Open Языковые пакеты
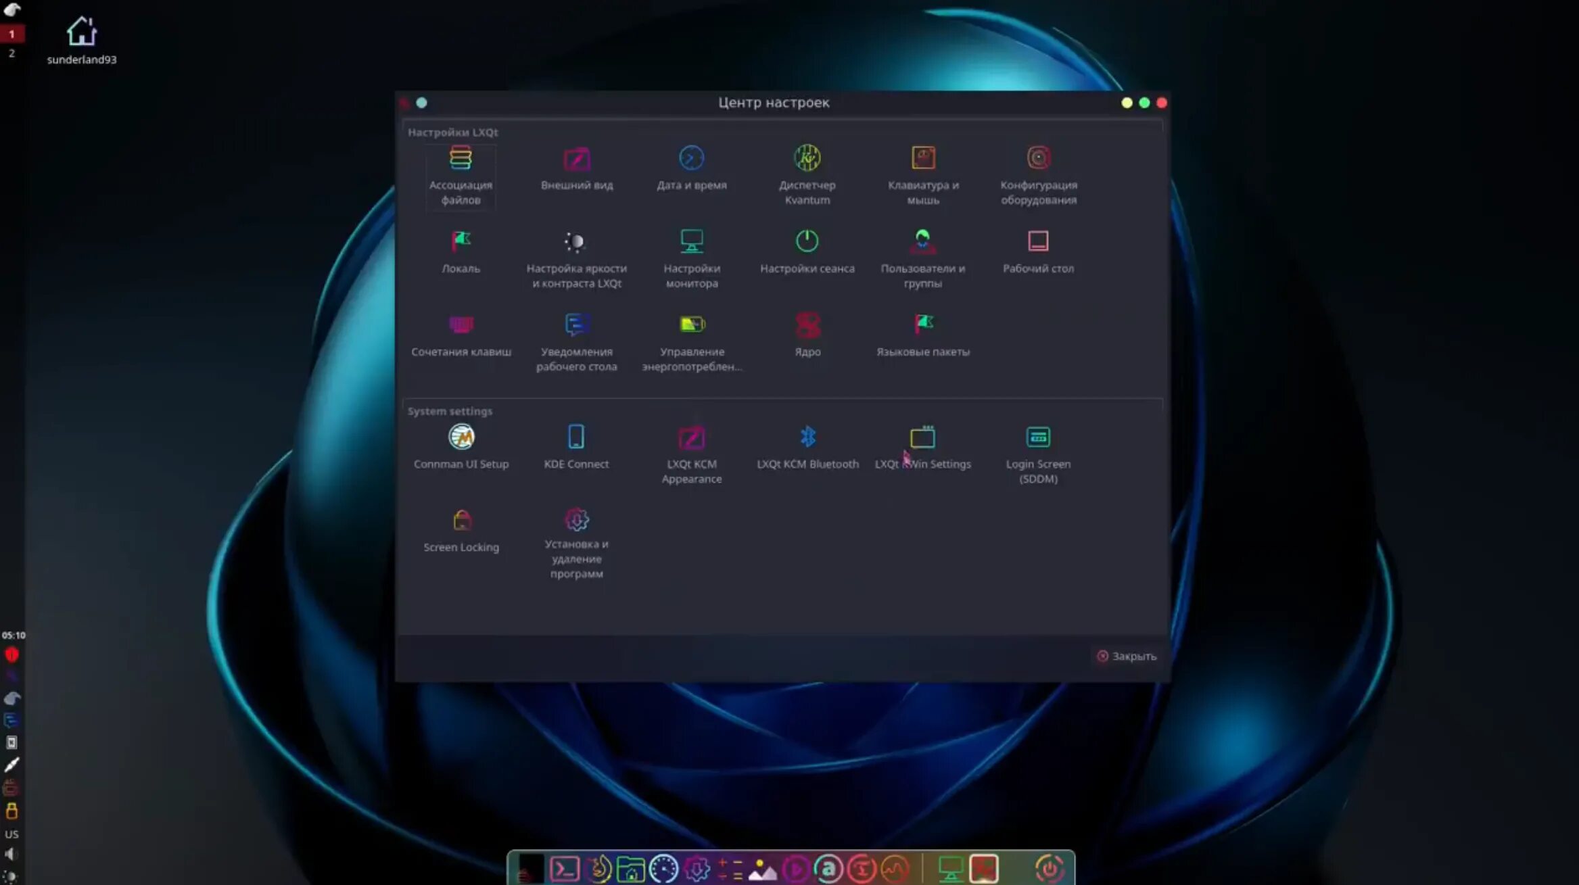Image resolution: width=1579 pixels, height=885 pixels. click(923, 335)
